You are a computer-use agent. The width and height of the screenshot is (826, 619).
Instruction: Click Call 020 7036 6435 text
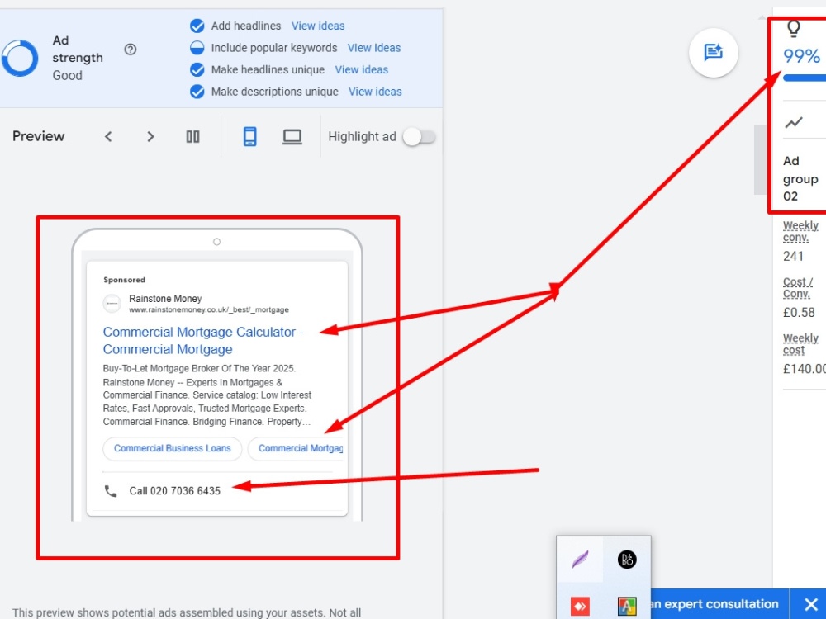(x=175, y=491)
